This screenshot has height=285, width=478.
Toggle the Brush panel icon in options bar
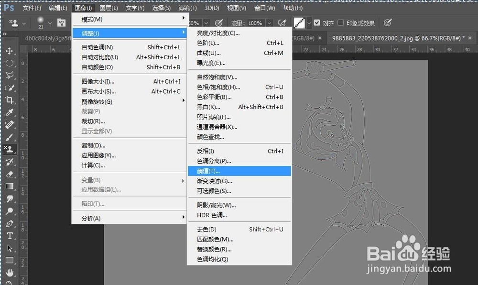(x=62, y=23)
